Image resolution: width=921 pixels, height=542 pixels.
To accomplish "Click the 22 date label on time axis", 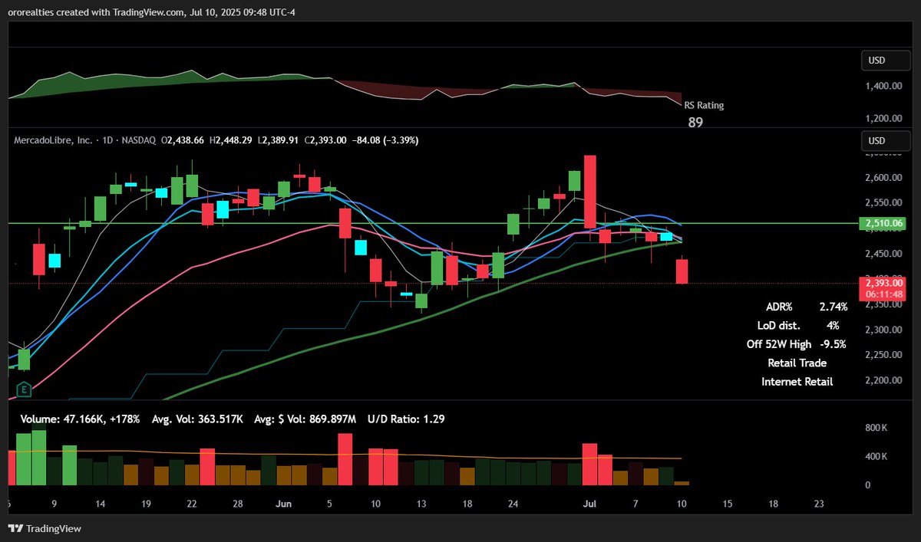I will pyautogui.click(x=191, y=504).
